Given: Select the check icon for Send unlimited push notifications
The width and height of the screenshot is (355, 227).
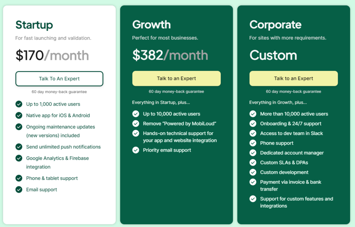Looking at the screenshot, I should pyautogui.click(x=19, y=147).
